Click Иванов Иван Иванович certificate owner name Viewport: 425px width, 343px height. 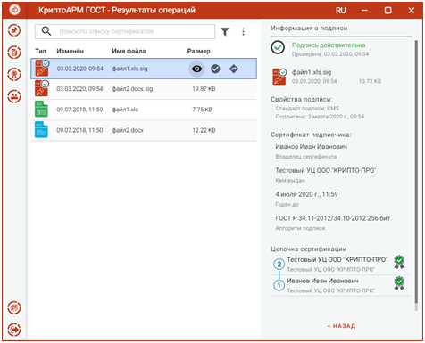[x=311, y=147]
